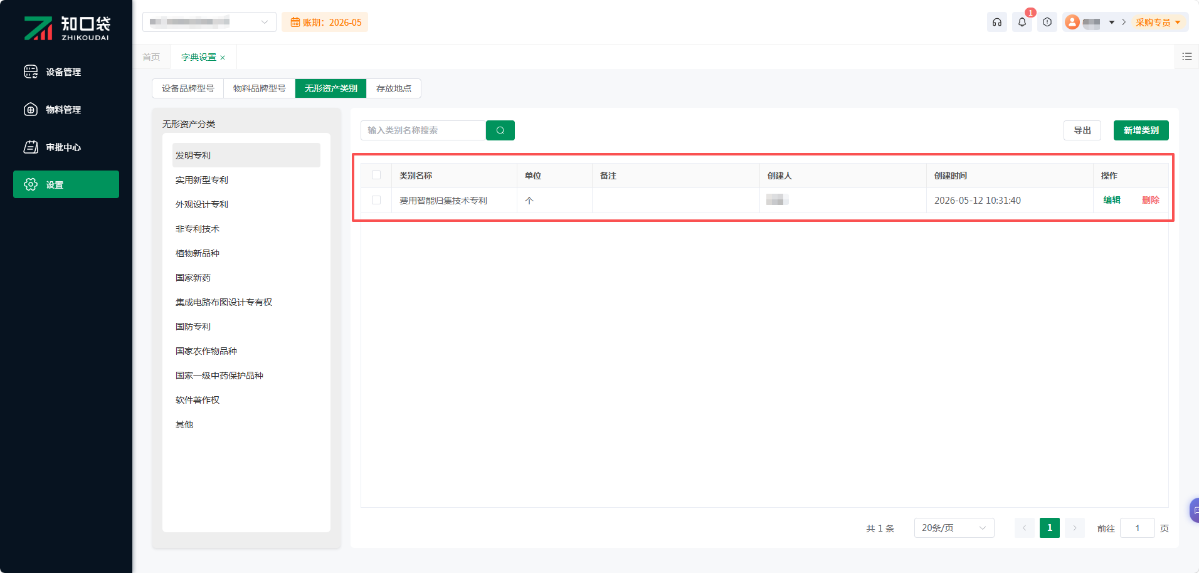This screenshot has width=1199, height=573.
Task: Click the 账期 2026-05 calendar badge
Action: 325,22
